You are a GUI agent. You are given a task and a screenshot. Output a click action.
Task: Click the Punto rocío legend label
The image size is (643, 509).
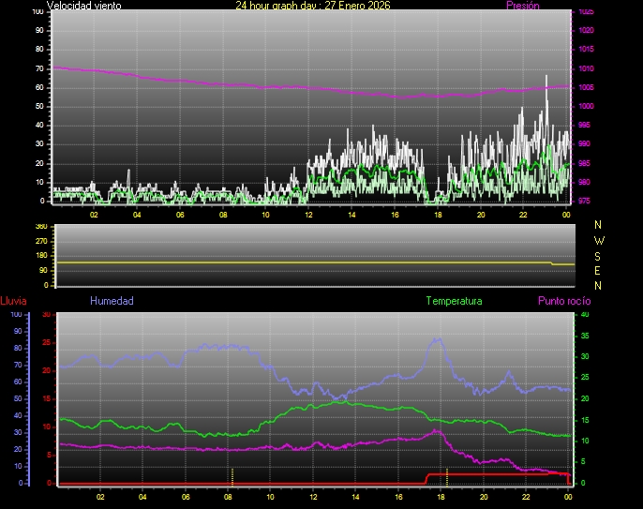pos(563,301)
